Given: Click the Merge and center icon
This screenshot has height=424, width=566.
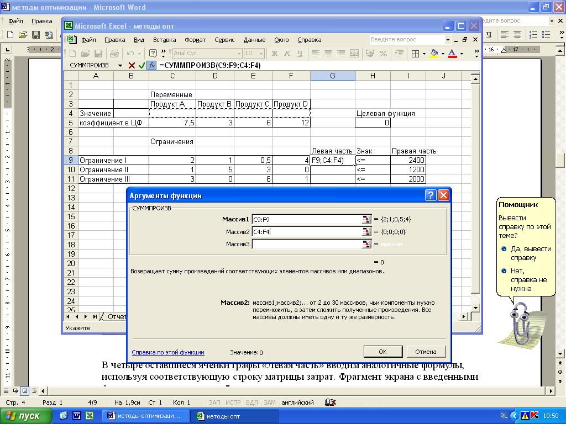Looking at the screenshot, I should tap(354, 54).
